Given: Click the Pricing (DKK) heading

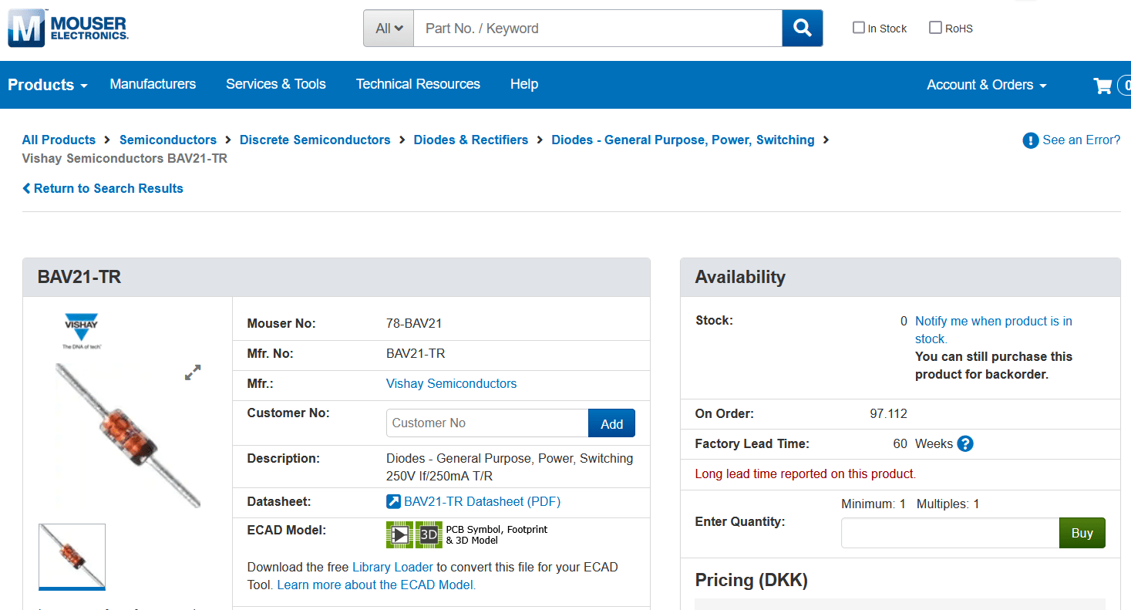Looking at the screenshot, I should (752, 580).
